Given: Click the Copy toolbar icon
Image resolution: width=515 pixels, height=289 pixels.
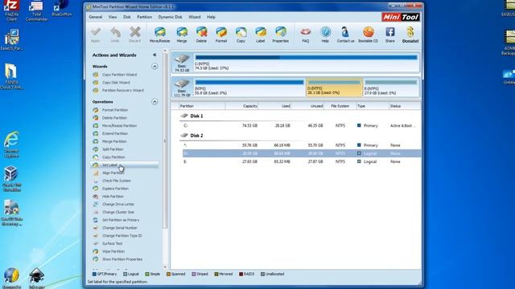Looking at the screenshot, I should pos(241,35).
